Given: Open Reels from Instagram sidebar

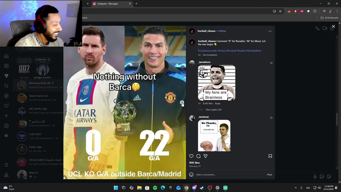Looking at the screenshot, I should click(x=6, y=66).
